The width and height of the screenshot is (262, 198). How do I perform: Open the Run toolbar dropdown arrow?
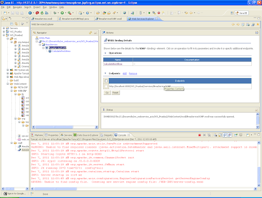[x=65, y=13]
